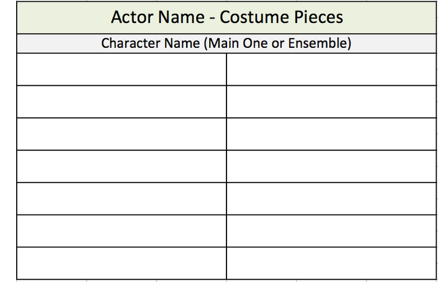Image resolution: width=438 pixels, height=282 pixels.
Task: Click the first empty cell in left column
Action: [122, 69]
